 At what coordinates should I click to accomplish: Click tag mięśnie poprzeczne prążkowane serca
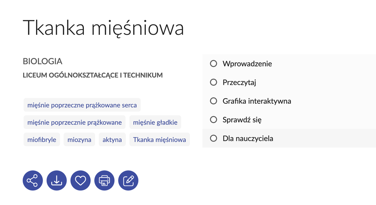(x=82, y=105)
